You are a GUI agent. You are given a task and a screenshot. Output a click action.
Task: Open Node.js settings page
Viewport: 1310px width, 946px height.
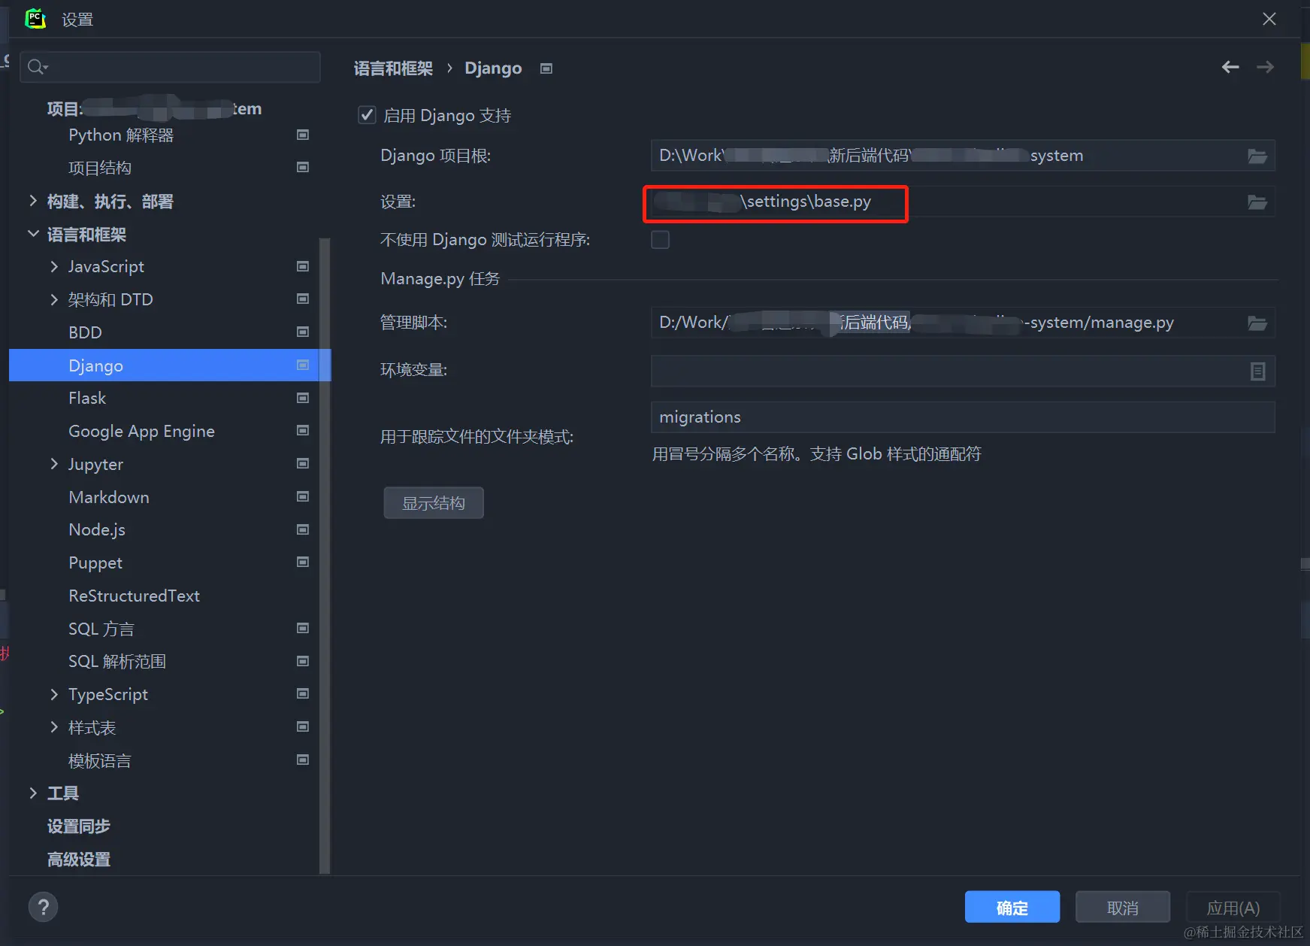97,530
